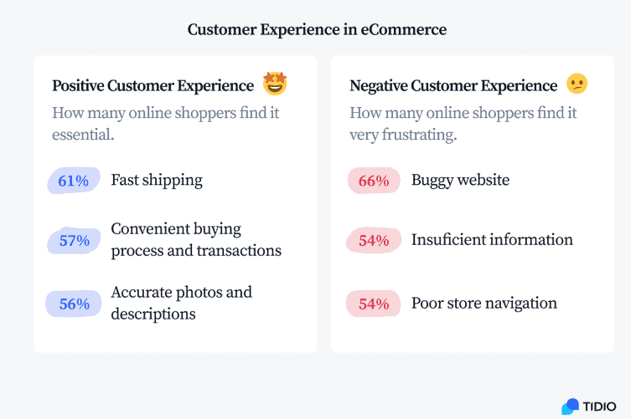631x419 pixels.
Task: Click the blue 57% badge
Action: coord(74,241)
